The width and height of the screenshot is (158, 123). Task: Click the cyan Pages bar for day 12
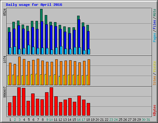(61, 50)
